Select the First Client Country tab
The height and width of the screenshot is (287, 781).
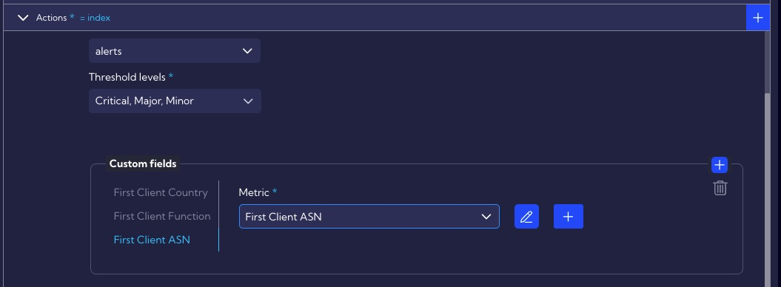point(161,192)
